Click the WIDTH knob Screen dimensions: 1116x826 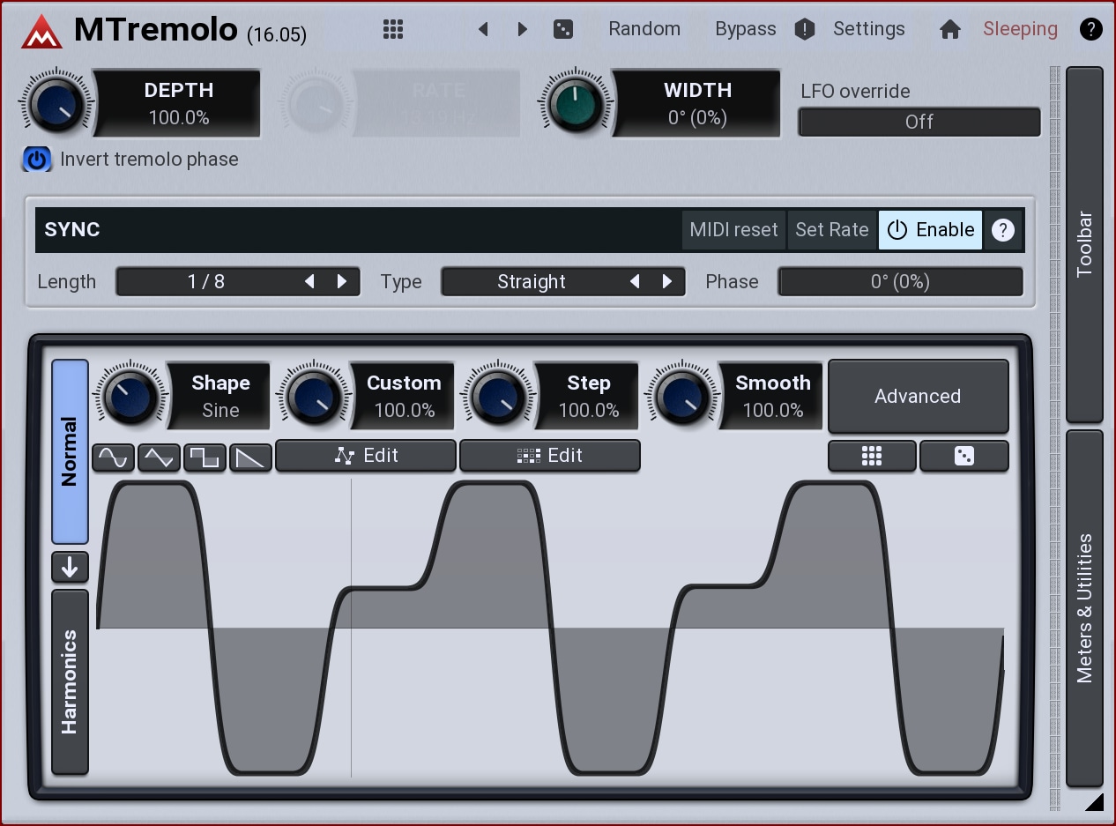pyautogui.click(x=576, y=103)
